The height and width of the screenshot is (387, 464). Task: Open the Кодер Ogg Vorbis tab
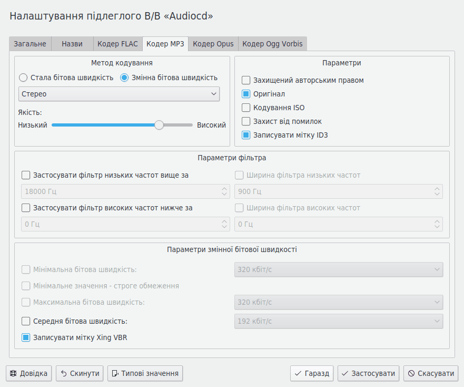(272, 44)
